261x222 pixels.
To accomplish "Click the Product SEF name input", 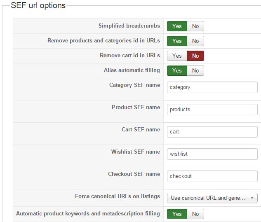I will pos(212,110).
